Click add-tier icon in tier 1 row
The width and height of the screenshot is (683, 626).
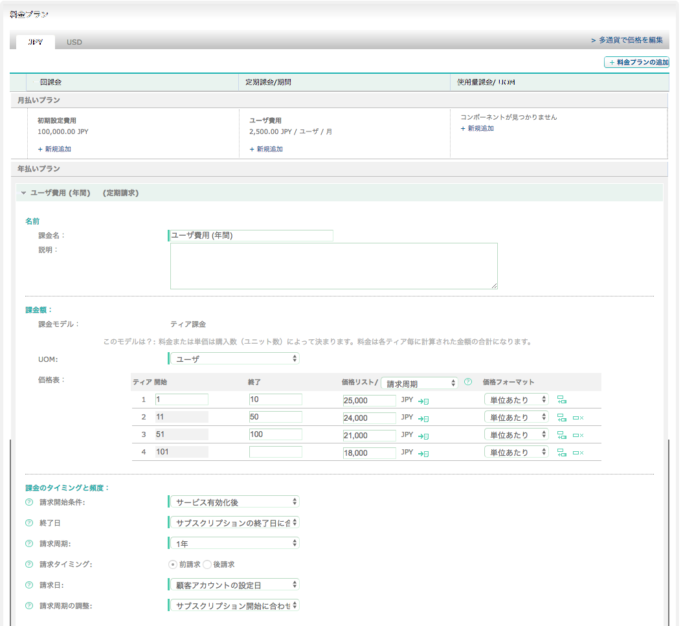[x=561, y=401]
